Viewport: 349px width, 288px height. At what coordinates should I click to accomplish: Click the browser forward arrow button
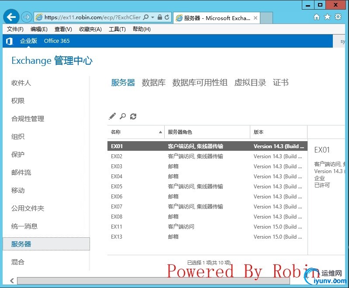(27, 17)
